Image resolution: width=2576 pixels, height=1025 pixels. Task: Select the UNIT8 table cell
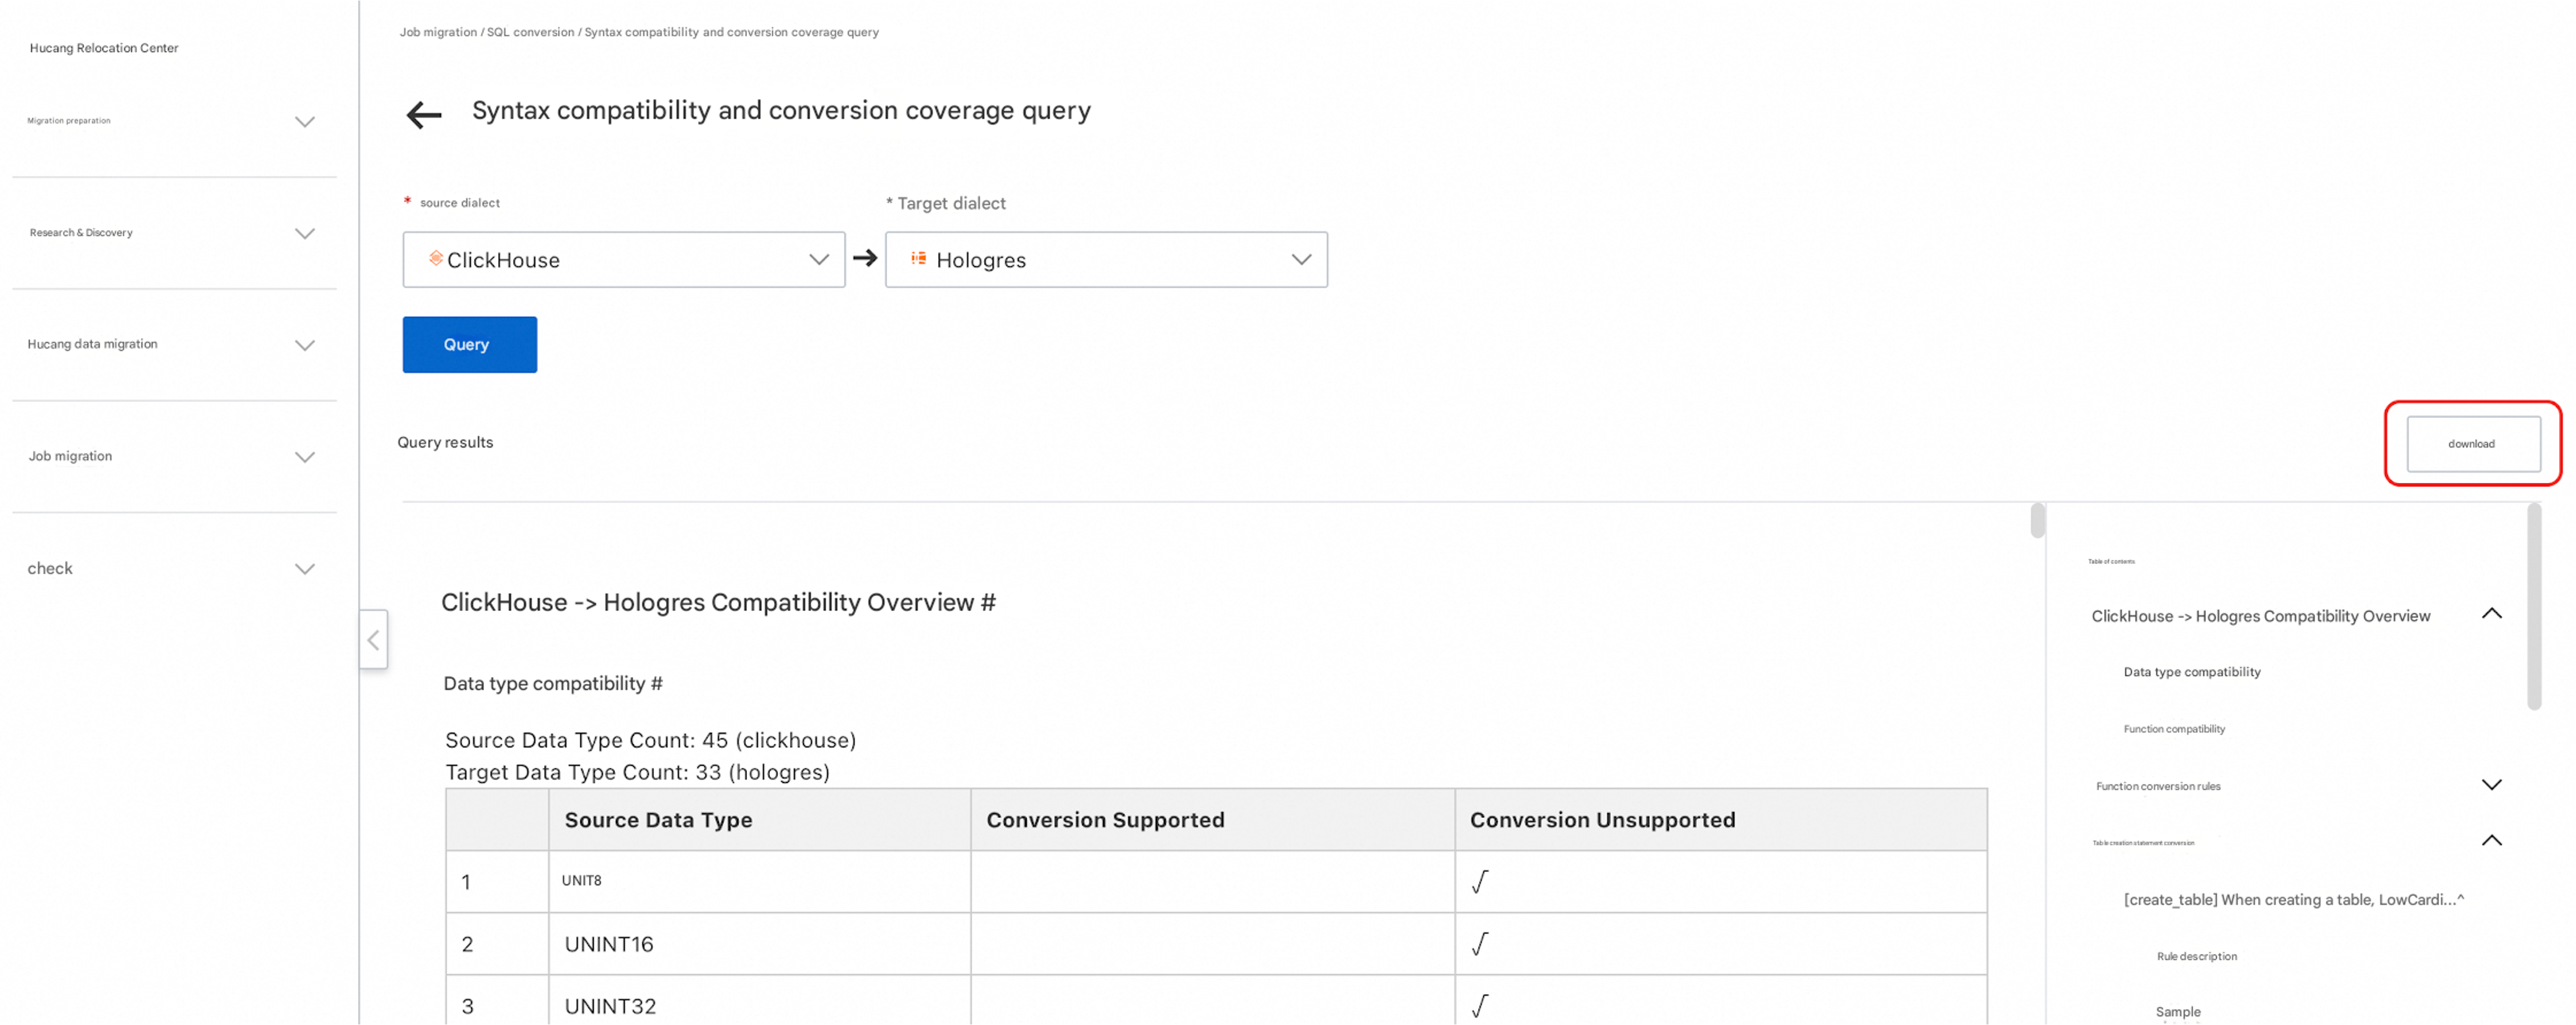760,882
